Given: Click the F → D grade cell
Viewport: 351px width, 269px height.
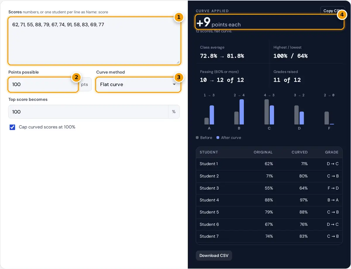Looking at the screenshot, I should [333, 188].
